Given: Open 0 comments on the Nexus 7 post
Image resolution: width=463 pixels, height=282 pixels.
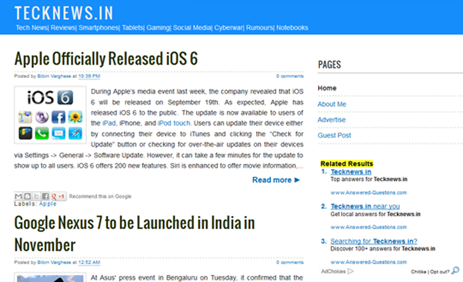Looking at the screenshot, I should [x=290, y=263].
